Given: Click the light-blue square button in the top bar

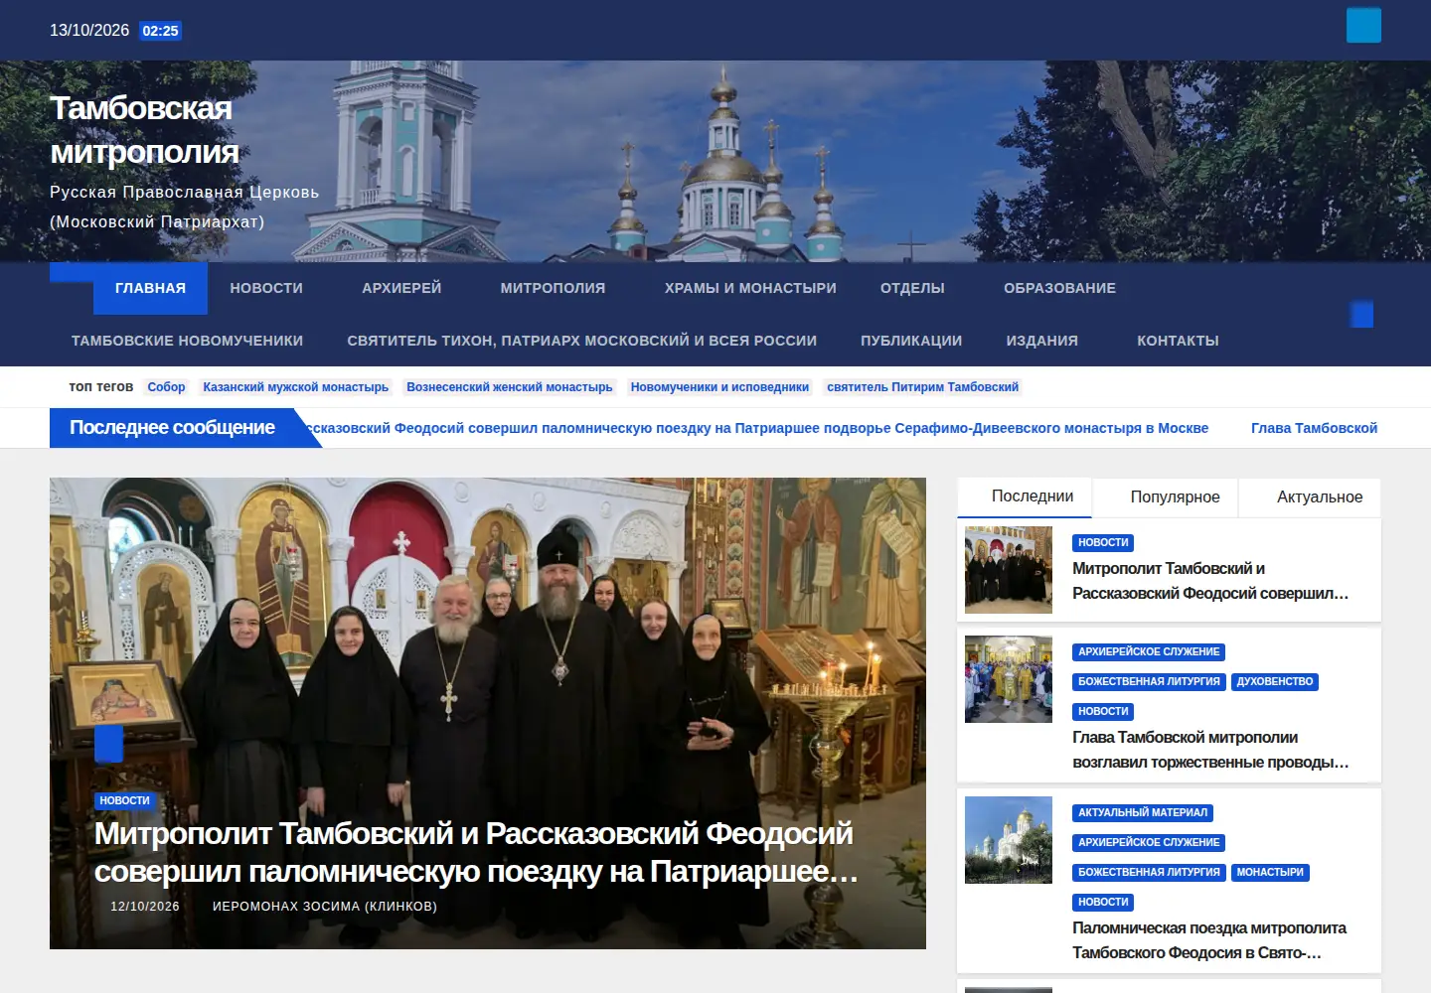Looking at the screenshot, I should (1363, 25).
